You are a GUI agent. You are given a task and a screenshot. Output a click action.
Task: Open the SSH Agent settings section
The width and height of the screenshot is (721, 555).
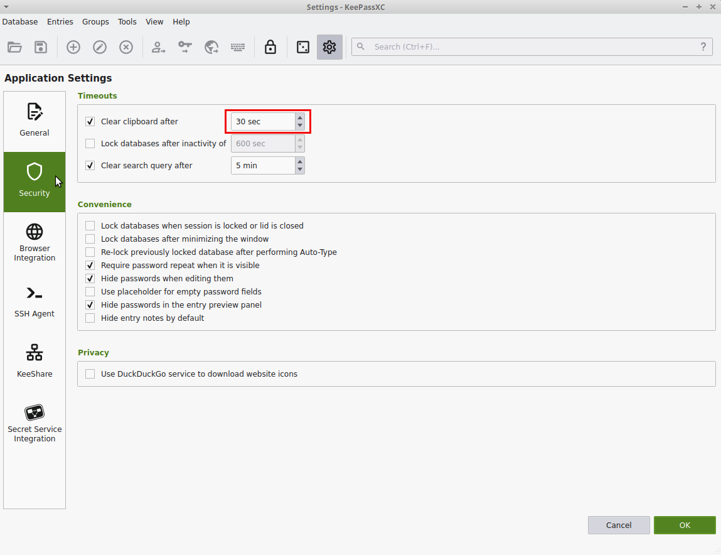[35, 302]
